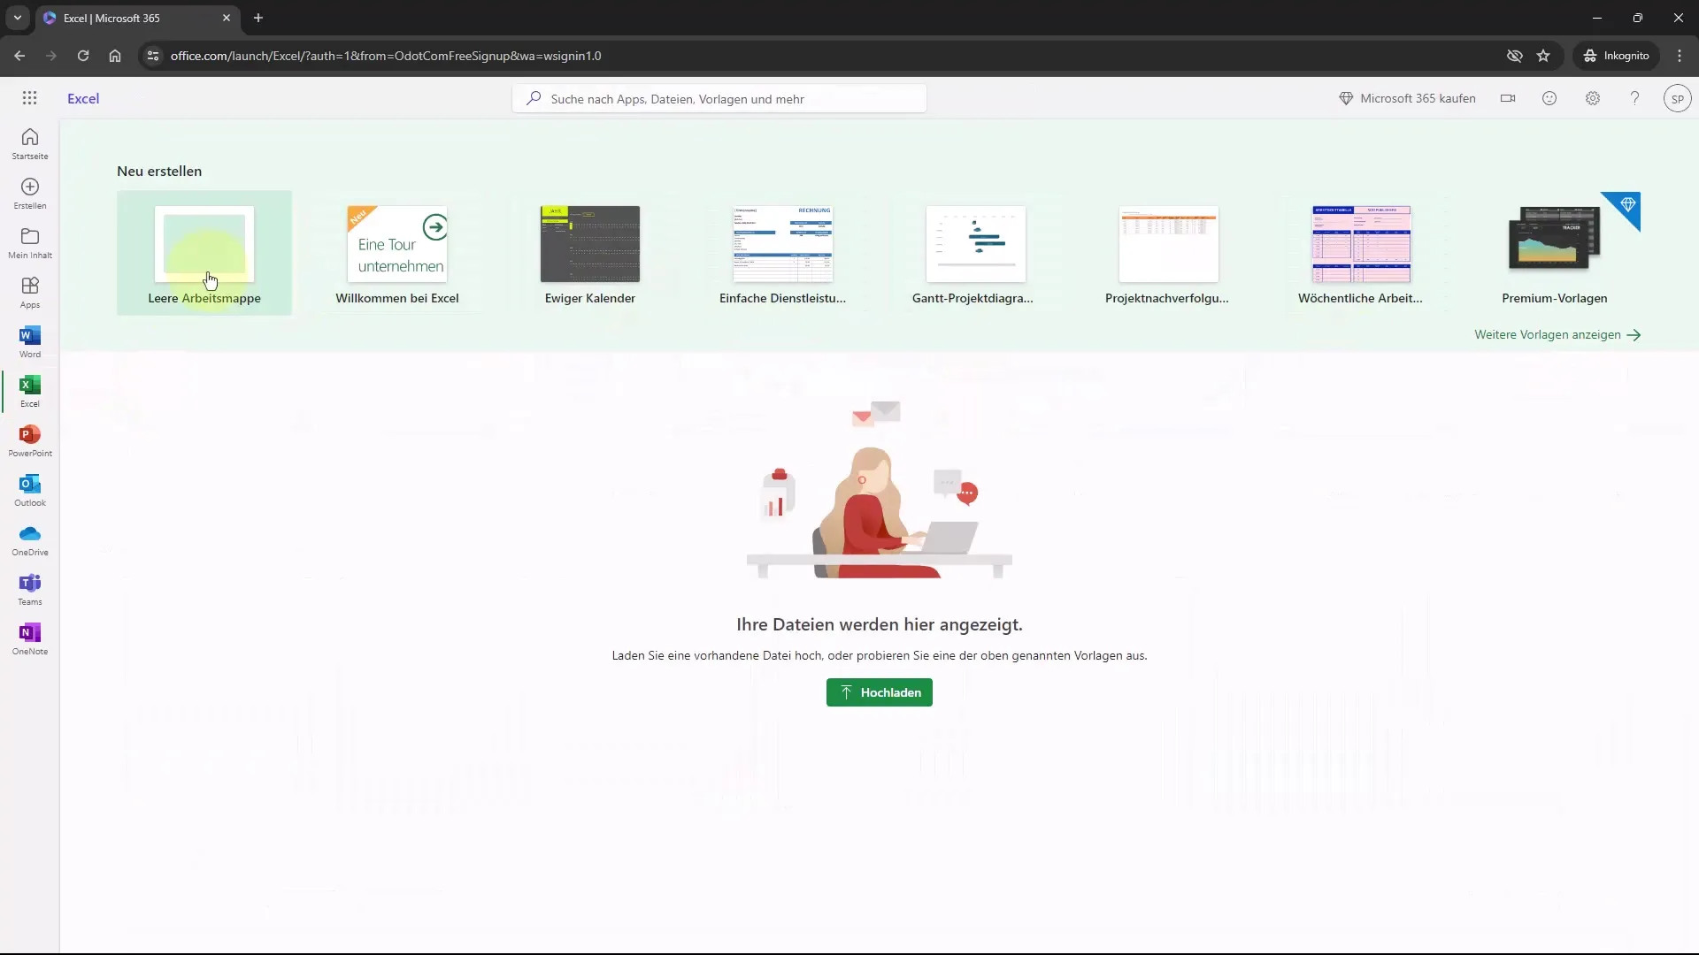Click the tracking protection eye icon

point(1514,56)
